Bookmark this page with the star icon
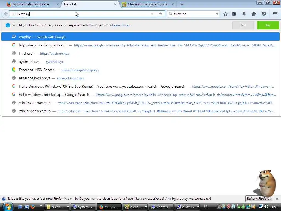 [226, 14]
